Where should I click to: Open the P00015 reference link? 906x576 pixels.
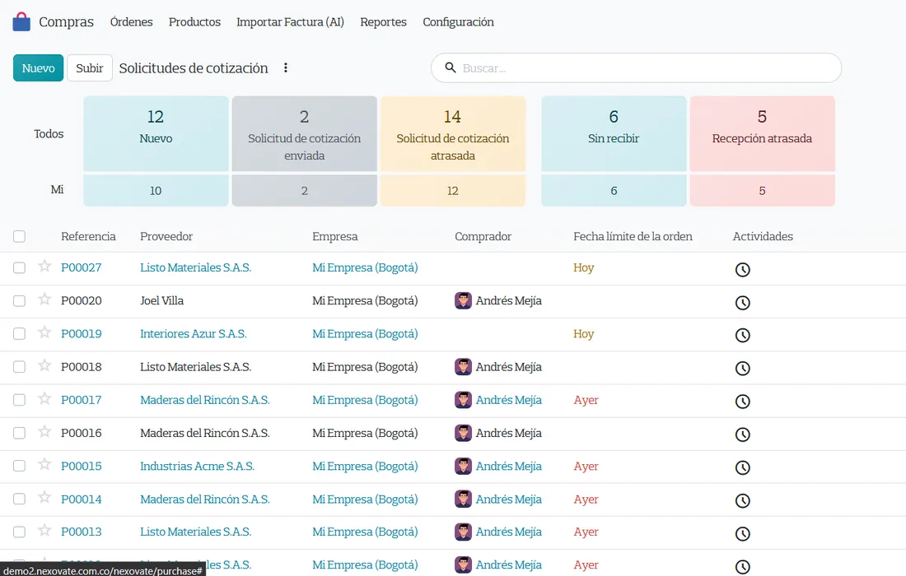82,467
